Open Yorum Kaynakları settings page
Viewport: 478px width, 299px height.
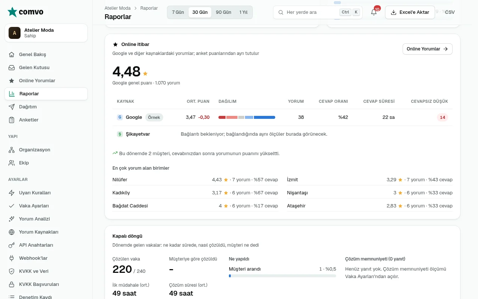pyautogui.click(x=46, y=232)
